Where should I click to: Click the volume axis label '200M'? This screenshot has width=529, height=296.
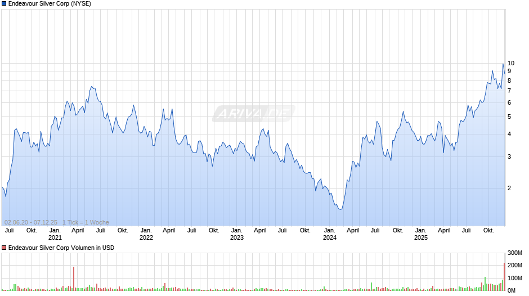coord(515,265)
